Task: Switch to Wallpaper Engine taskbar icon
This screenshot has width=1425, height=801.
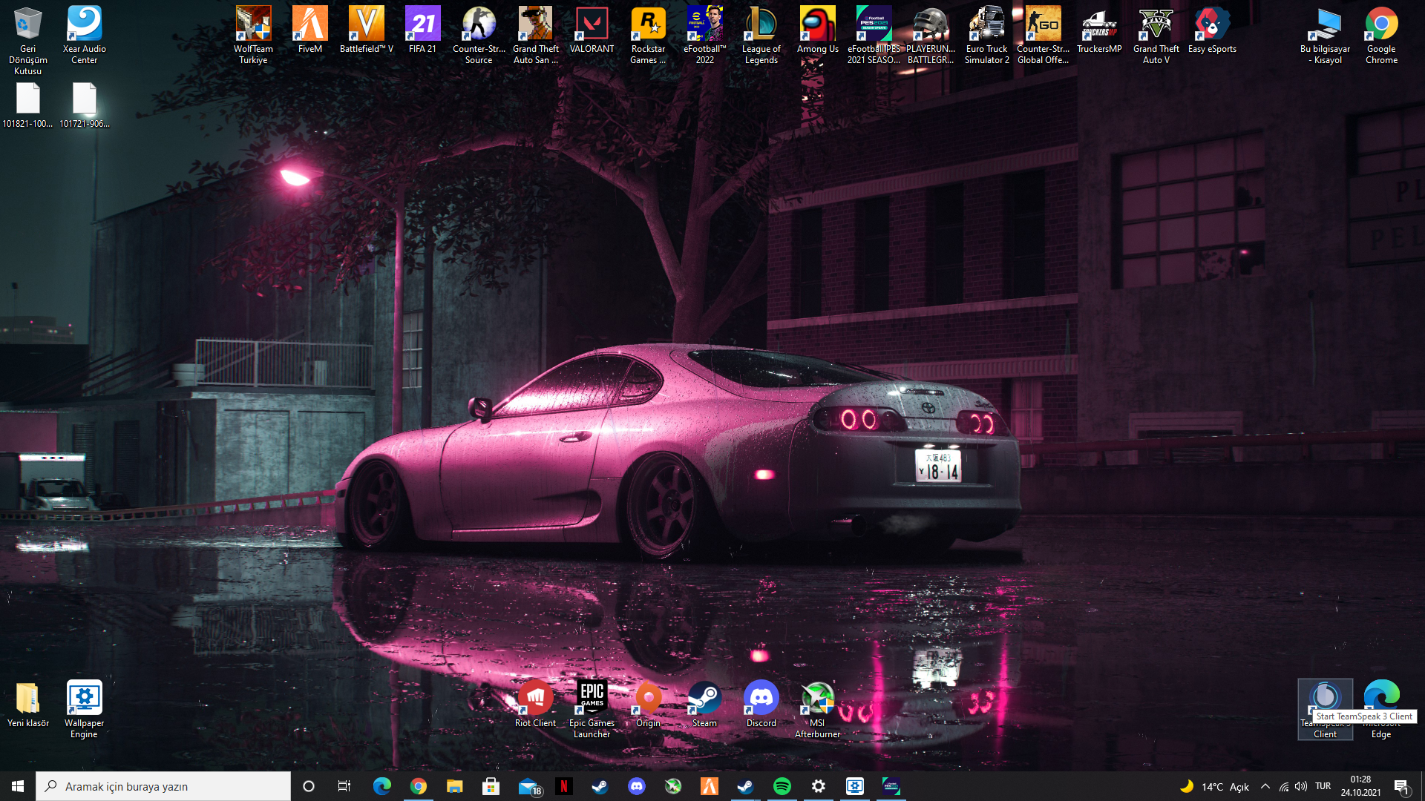Action: pos(854,786)
